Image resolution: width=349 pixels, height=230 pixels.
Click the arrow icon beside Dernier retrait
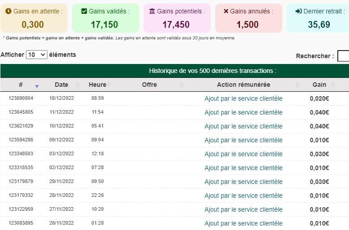tap(298, 11)
